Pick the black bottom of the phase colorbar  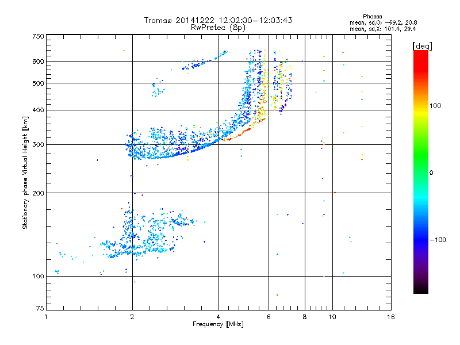pyautogui.click(x=421, y=289)
